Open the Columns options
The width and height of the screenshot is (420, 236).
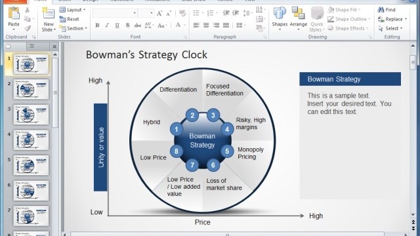240,26
